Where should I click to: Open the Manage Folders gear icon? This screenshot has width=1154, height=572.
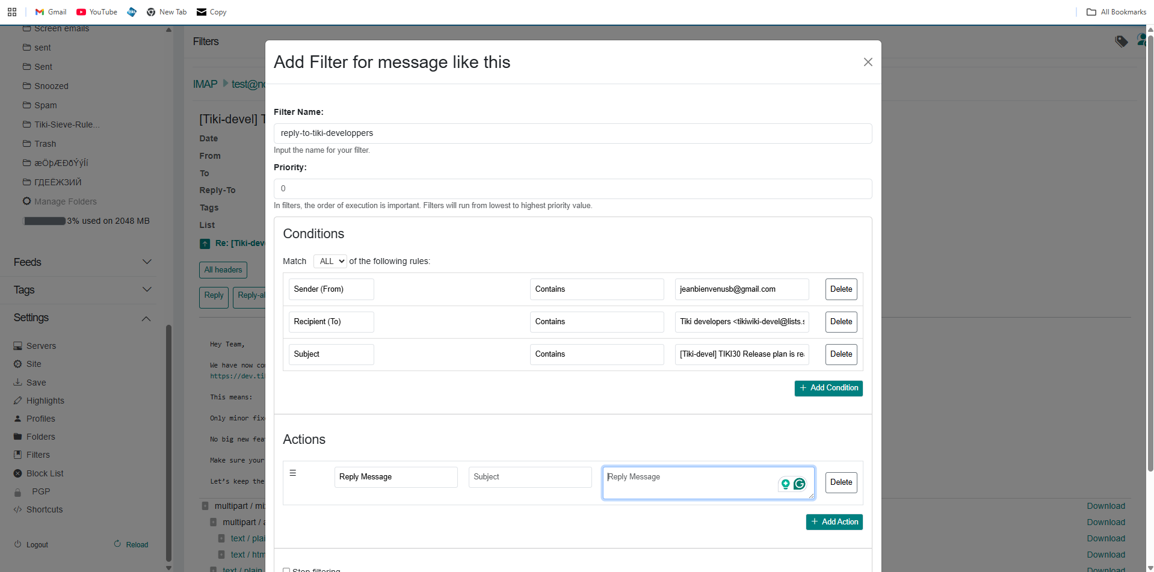[26, 201]
